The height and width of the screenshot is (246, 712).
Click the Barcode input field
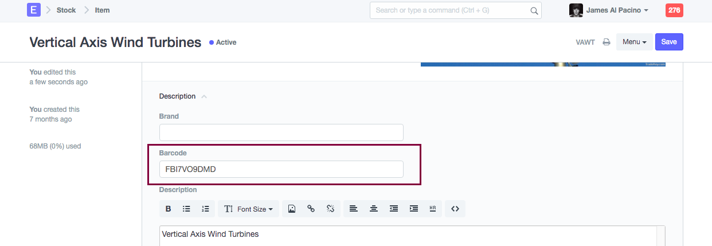(281, 169)
